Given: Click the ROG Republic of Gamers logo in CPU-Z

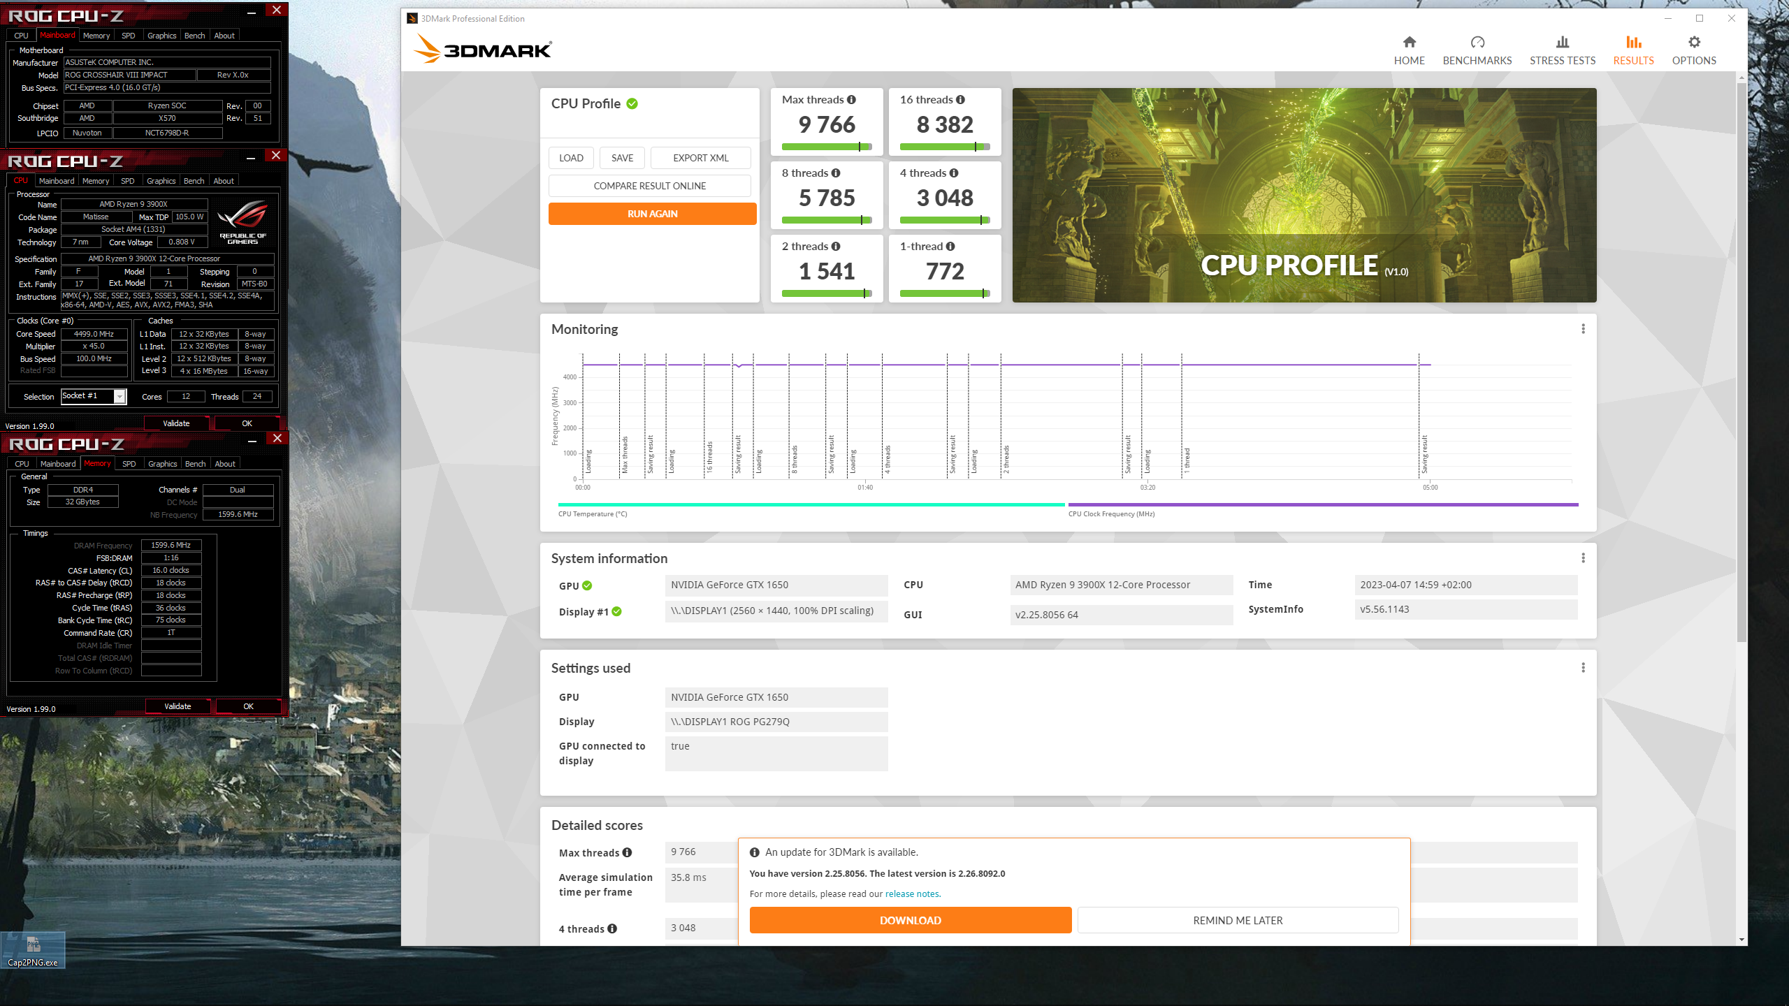Looking at the screenshot, I should point(242,222).
